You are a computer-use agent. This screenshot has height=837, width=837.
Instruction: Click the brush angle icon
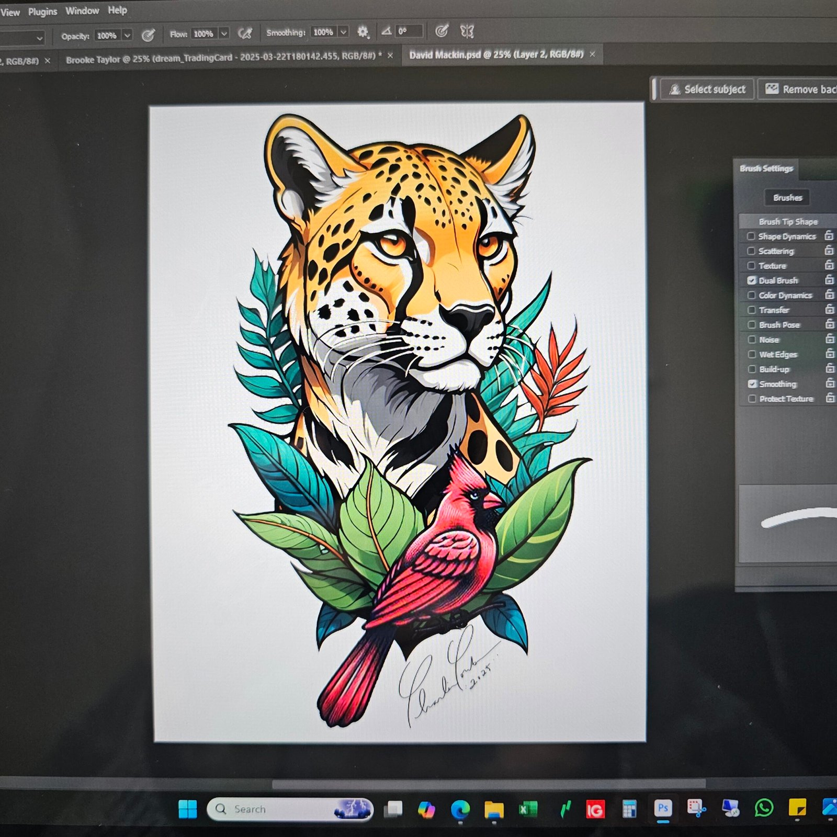[x=386, y=31]
